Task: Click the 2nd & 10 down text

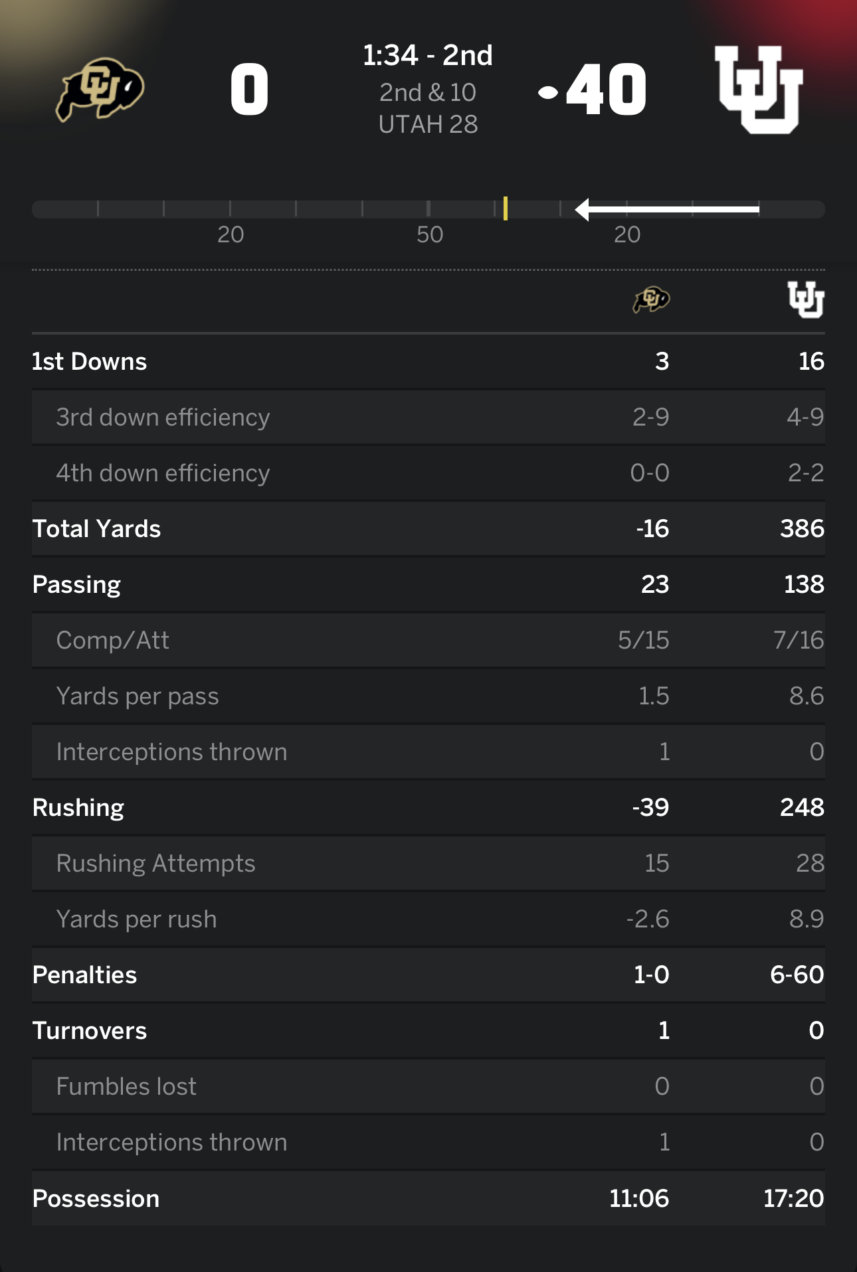Action: coord(428,92)
